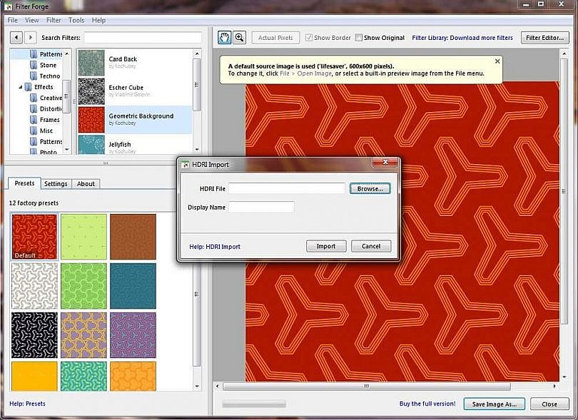Click Save Image As... button
This screenshot has height=420, width=578.
(495, 404)
